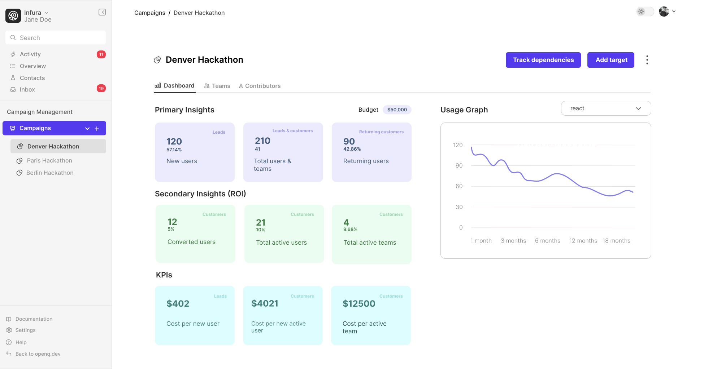Screen dimensions: 704x369
Task: Click the Inbox tray icon
Action: click(x=13, y=89)
